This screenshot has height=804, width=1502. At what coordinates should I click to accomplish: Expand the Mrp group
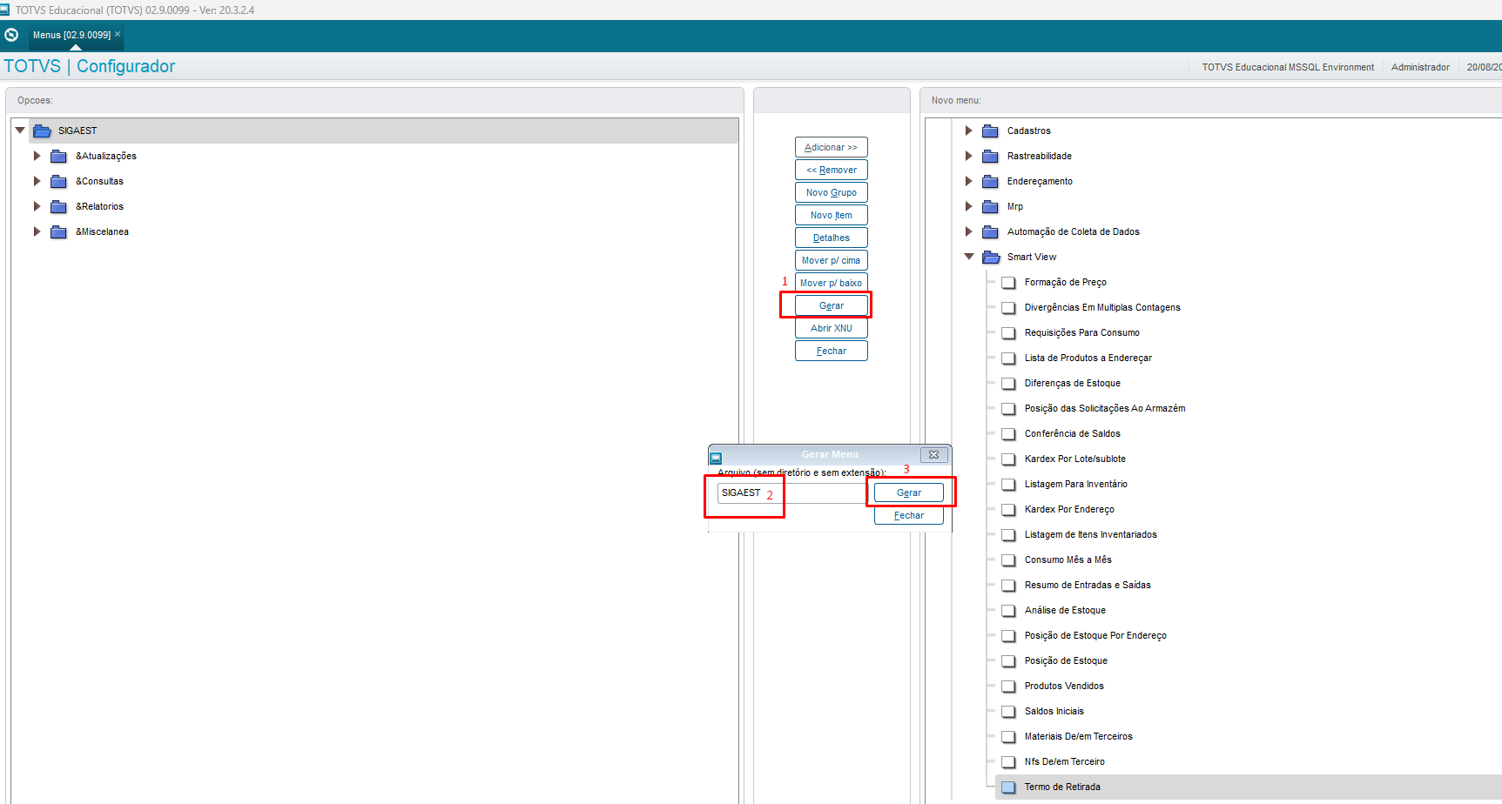click(968, 206)
